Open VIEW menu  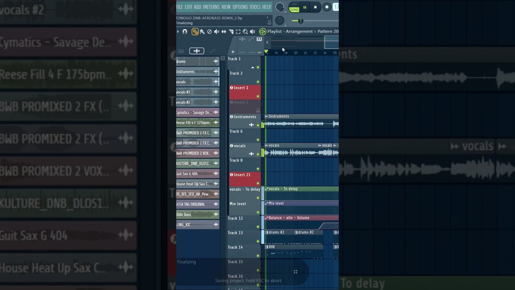226,7
